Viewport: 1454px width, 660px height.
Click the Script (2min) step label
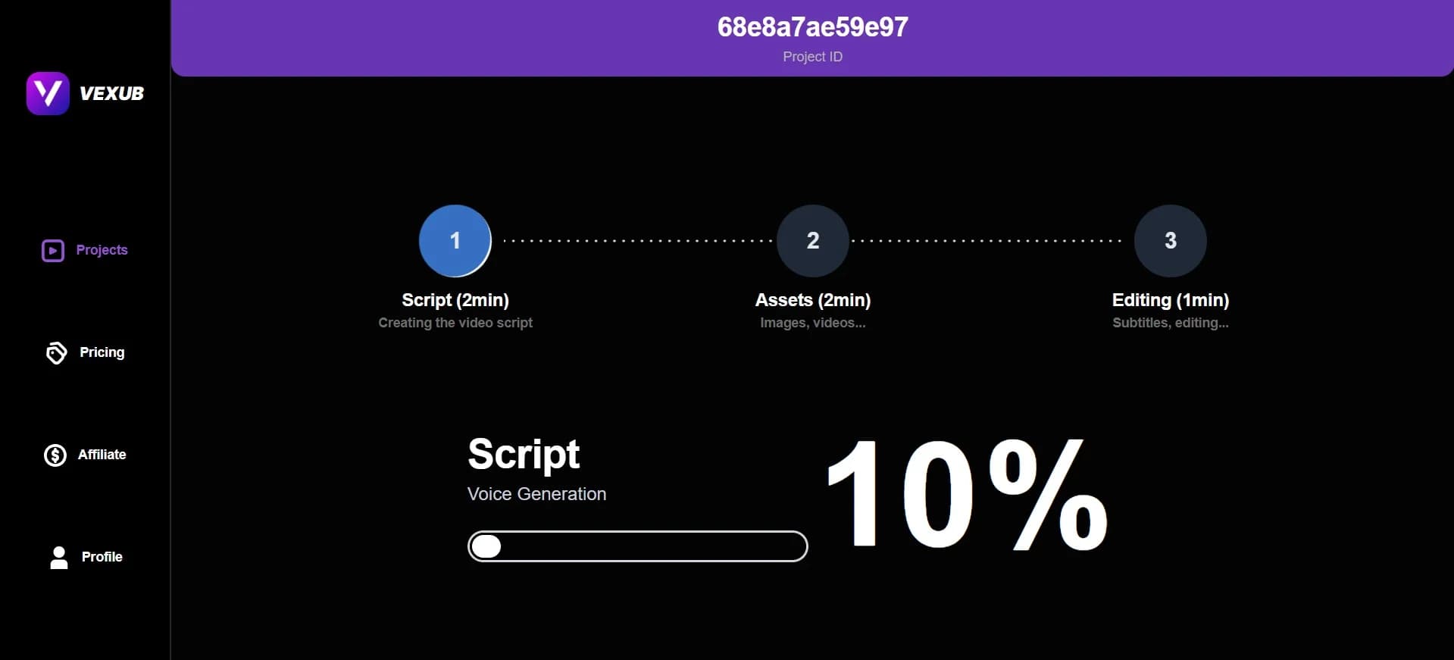click(455, 300)
